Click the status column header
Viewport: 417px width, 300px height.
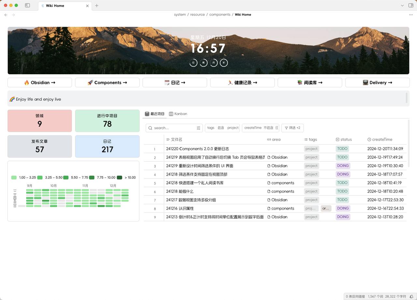pyautogui.click(x=344, y=139)
